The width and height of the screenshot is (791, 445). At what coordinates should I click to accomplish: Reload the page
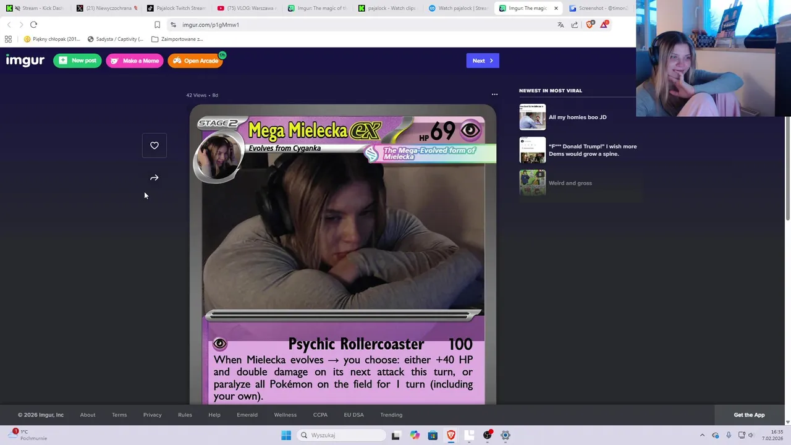coord(33,25)
